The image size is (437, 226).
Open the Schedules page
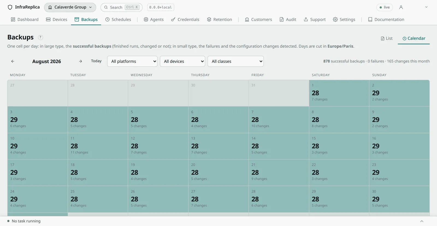[118, 19]
